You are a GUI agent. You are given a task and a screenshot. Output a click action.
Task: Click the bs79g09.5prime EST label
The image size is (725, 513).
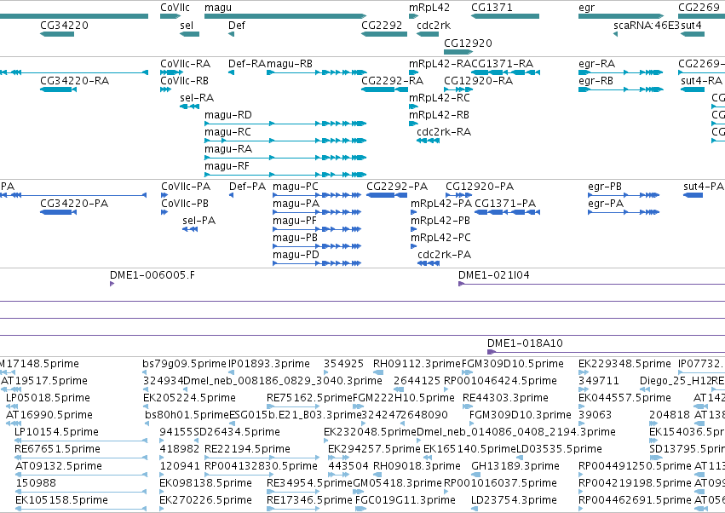tap(185, 364)
